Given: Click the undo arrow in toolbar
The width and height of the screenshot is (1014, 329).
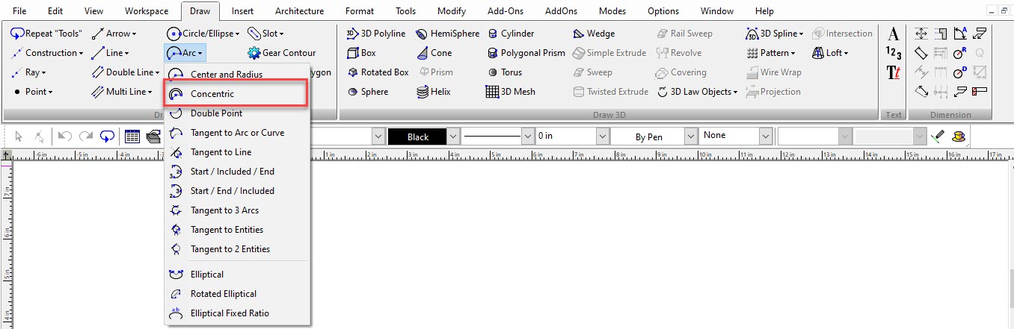Looking at the screenshot, I should (64, 137).
